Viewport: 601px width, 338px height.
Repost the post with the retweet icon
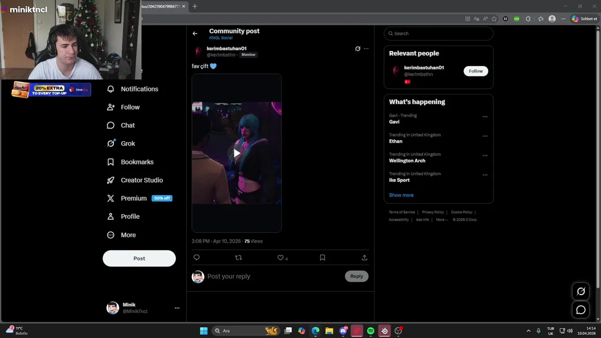(x=239, y=257)
